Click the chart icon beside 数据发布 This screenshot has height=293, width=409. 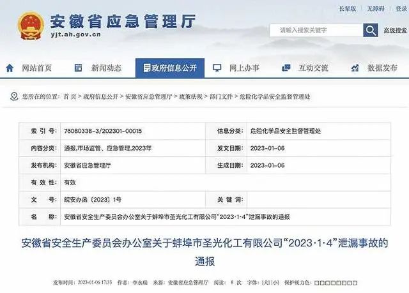pyautogui.click(x=355, y=68)
